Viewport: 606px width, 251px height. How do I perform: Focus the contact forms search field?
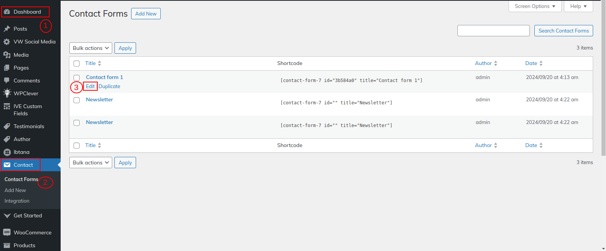[x=493, y=31]
